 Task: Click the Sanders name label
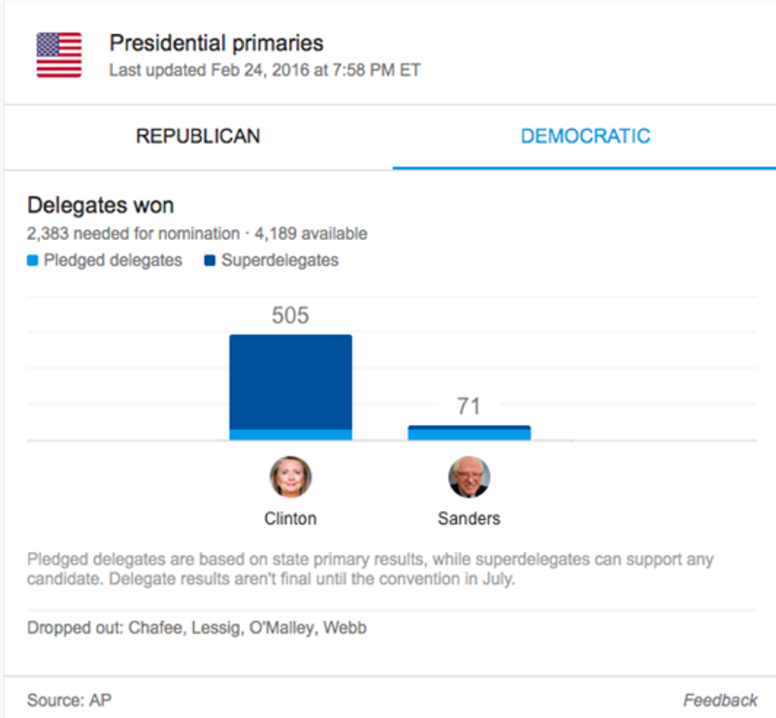coord(469,519)
